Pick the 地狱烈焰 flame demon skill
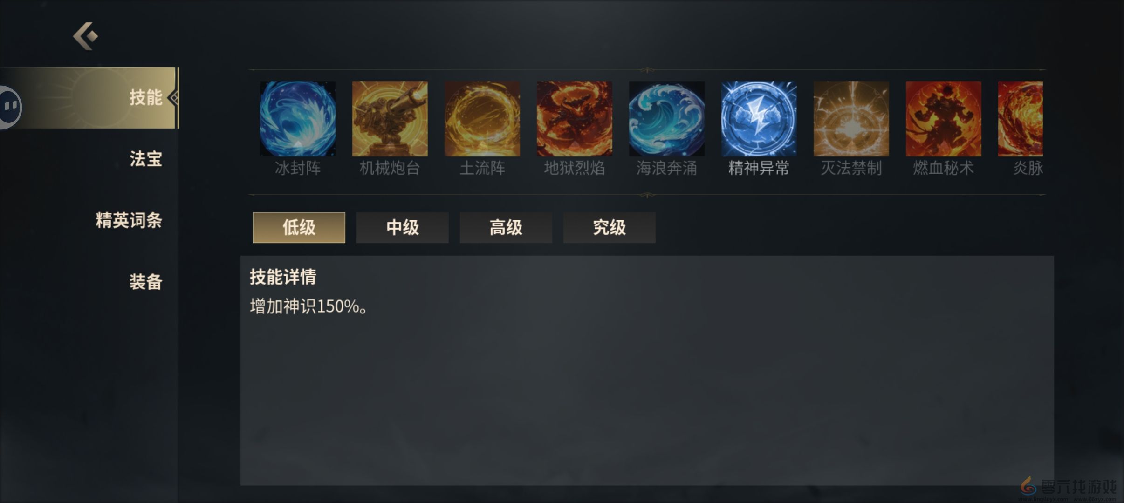The image size is (1124, 503). point(574,118)
